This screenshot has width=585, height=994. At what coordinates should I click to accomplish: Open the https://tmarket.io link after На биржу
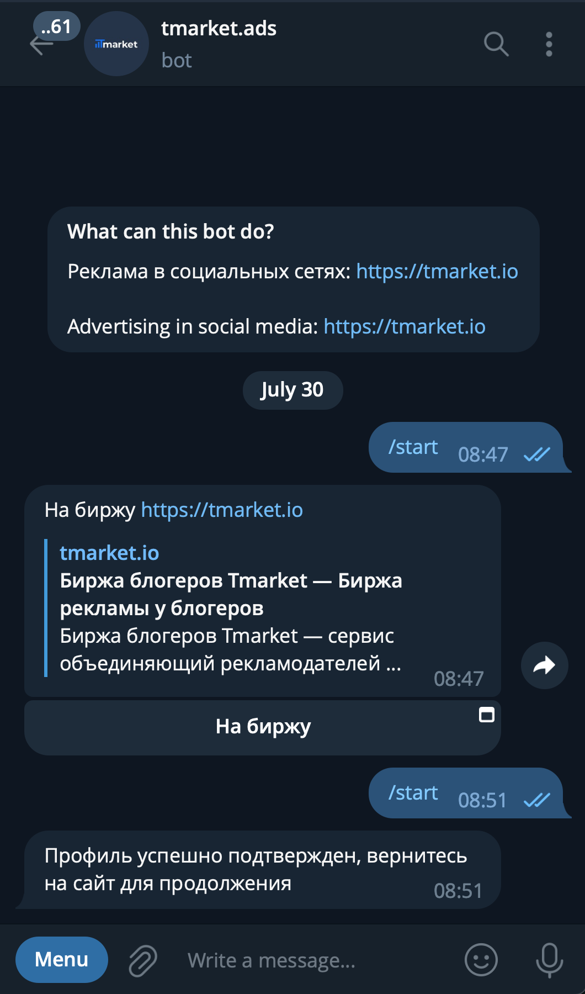click(222, 510)
